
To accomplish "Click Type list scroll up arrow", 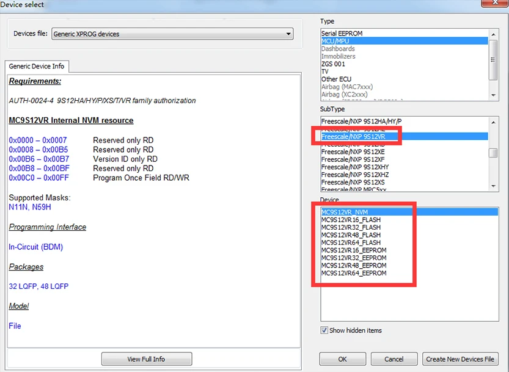I will pyautogui.click(x=494, y=34).
